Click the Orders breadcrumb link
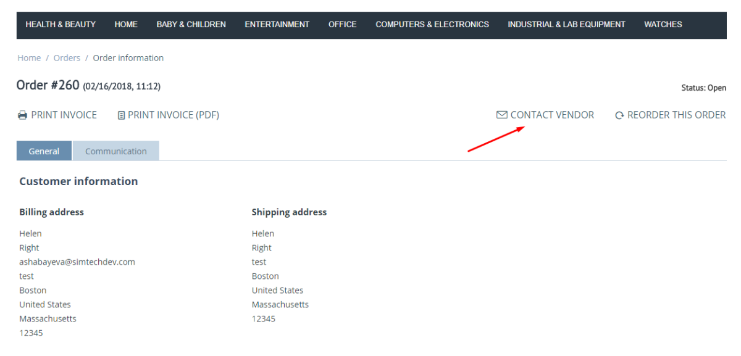 (67, 58)
